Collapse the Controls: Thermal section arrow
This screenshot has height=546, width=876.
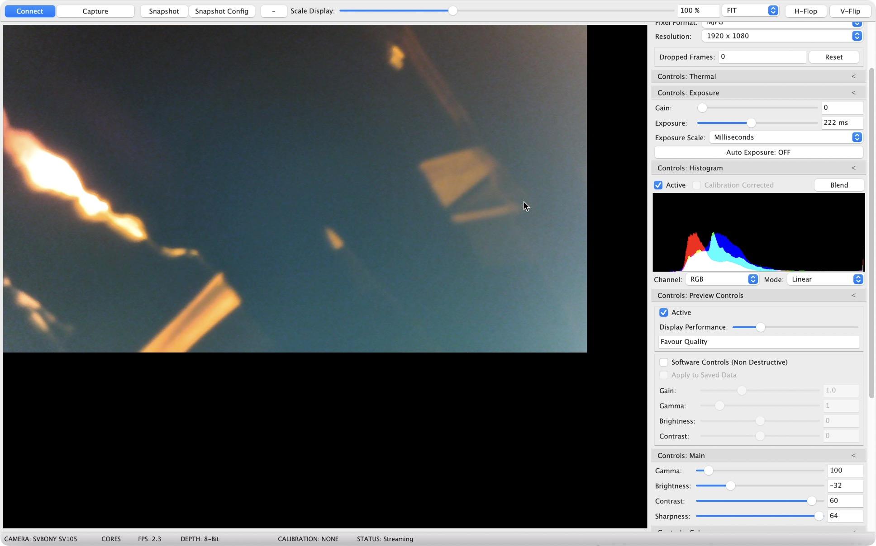[853, 76]
